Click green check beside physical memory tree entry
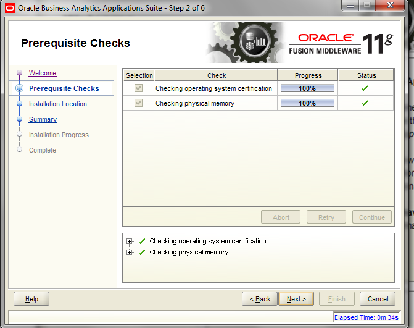The image size is (414, 328). [142, 252]
